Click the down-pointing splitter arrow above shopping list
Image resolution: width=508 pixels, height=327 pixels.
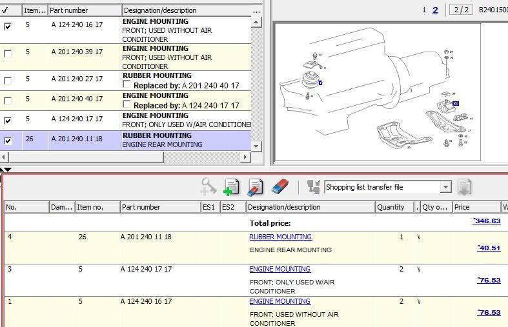(x=8, y=170)
